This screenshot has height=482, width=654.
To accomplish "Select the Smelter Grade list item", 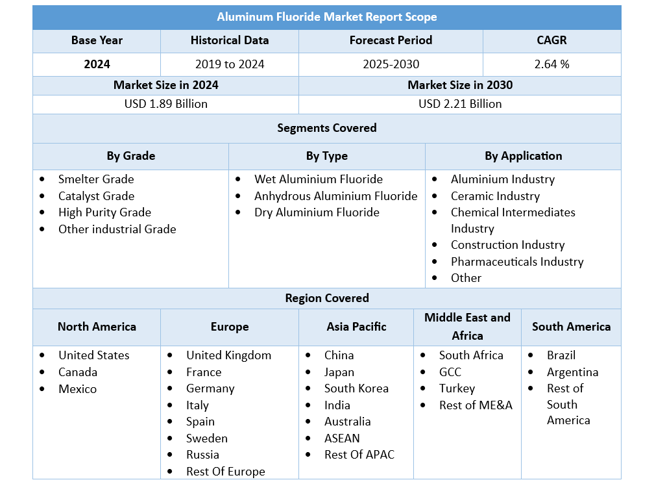I will (96, 179).
